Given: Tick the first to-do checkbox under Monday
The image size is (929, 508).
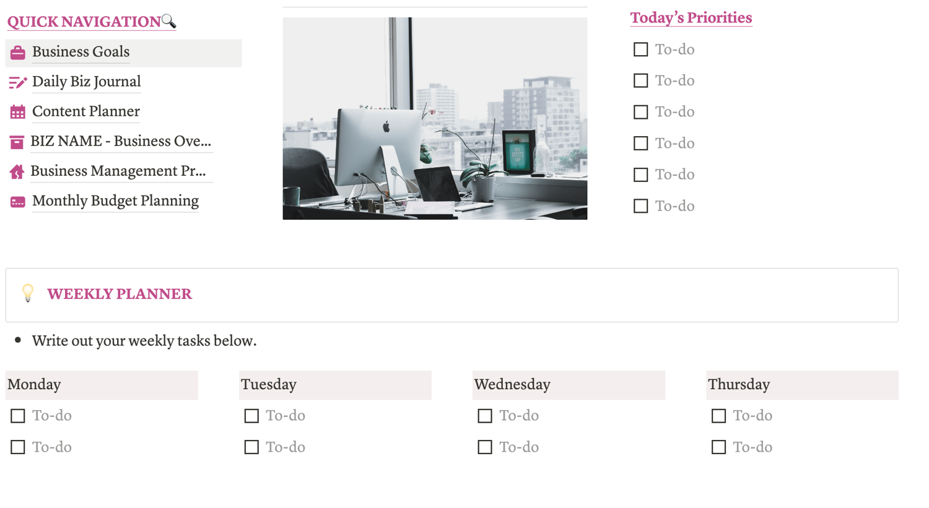Looking at the screenshot, I should click(18, 416).
